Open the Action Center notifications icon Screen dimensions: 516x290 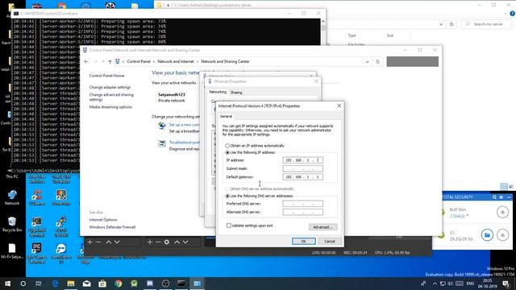point(506,284)
